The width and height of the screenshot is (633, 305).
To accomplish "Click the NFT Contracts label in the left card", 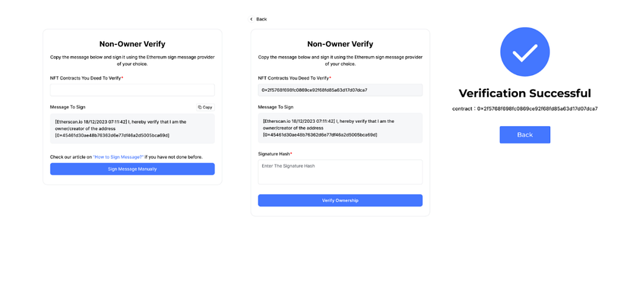I will (87, 78).
